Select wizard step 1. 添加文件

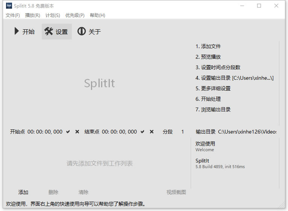tap(208, 46)
